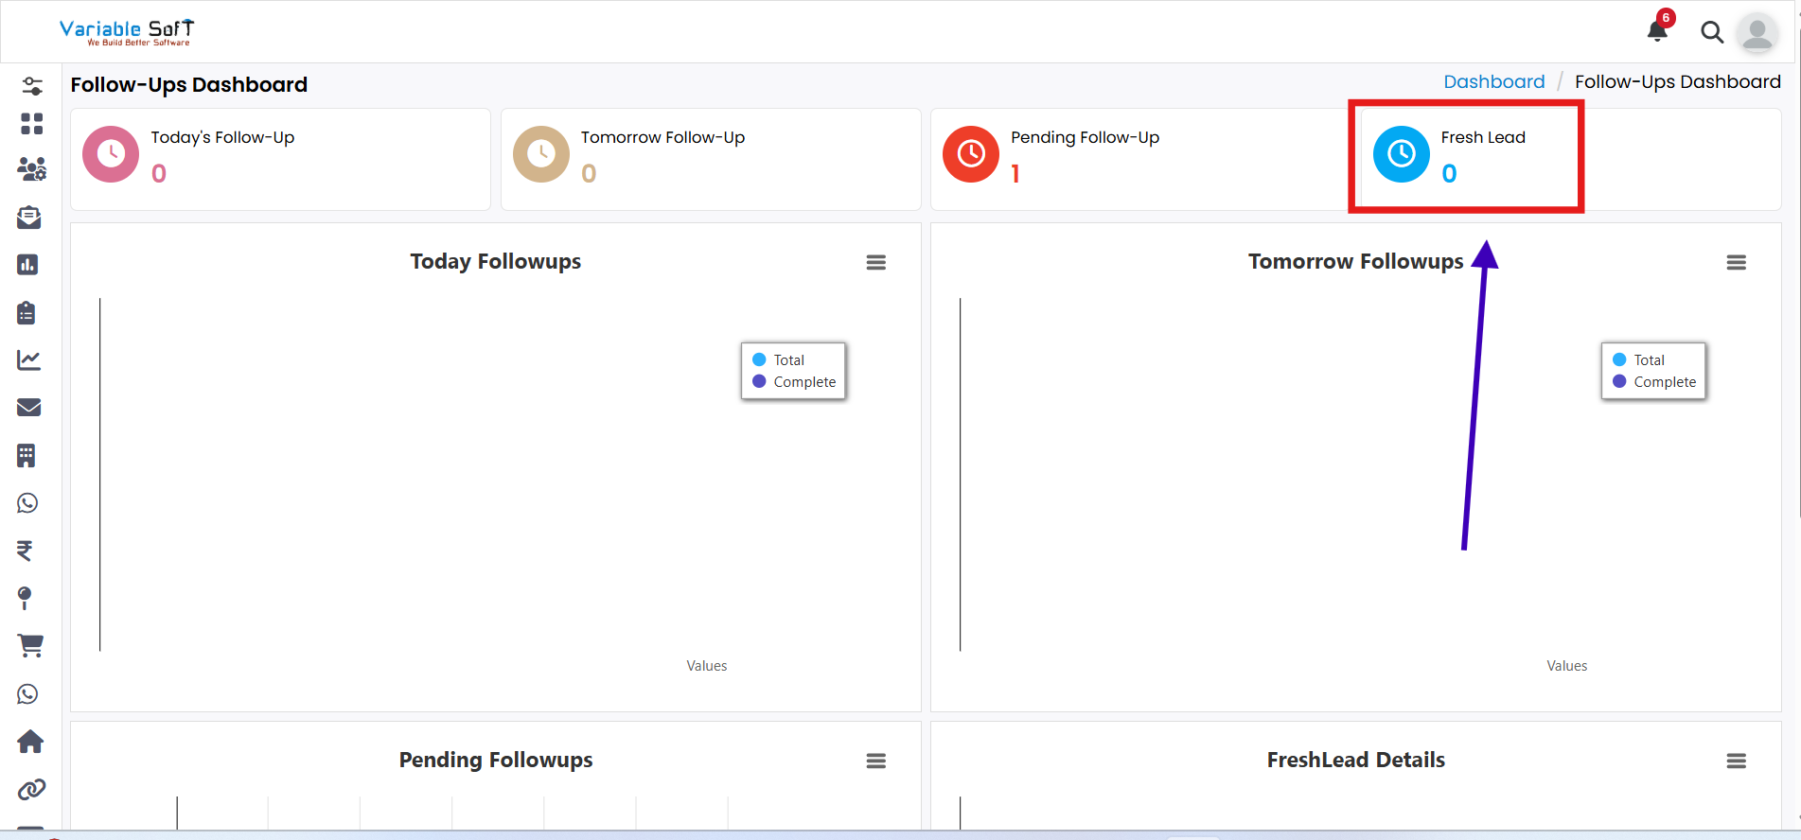Go to Dashboard breadcrumb link
Viewport: 1801px width, 840px height.
pyautogui.click(x=1493, y=82)
